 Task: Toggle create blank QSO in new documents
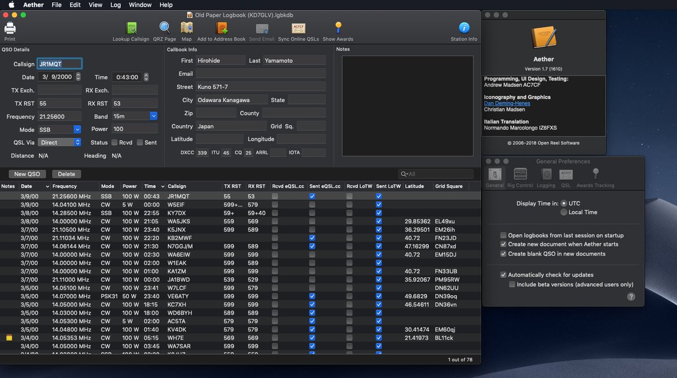(x=503, y=254)
